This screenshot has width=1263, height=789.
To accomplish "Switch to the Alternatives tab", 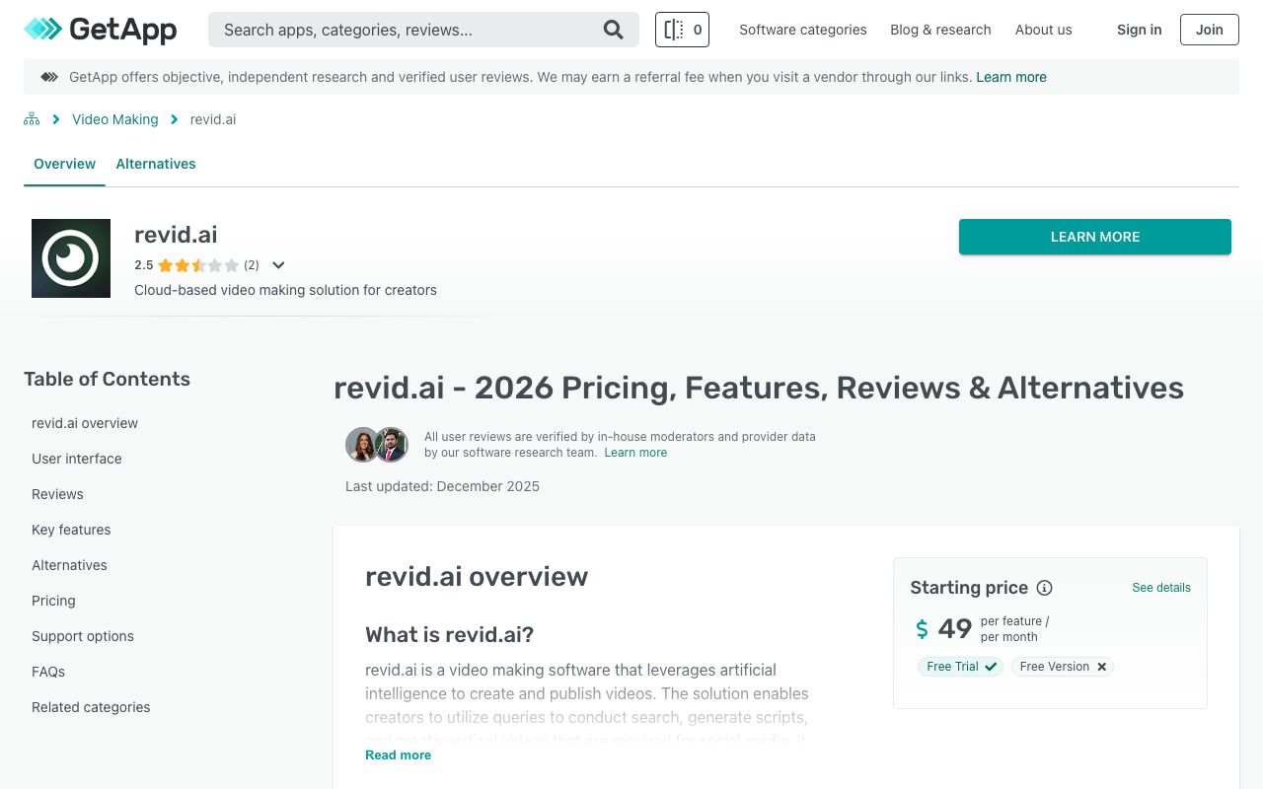I will [x=156, y=164].
